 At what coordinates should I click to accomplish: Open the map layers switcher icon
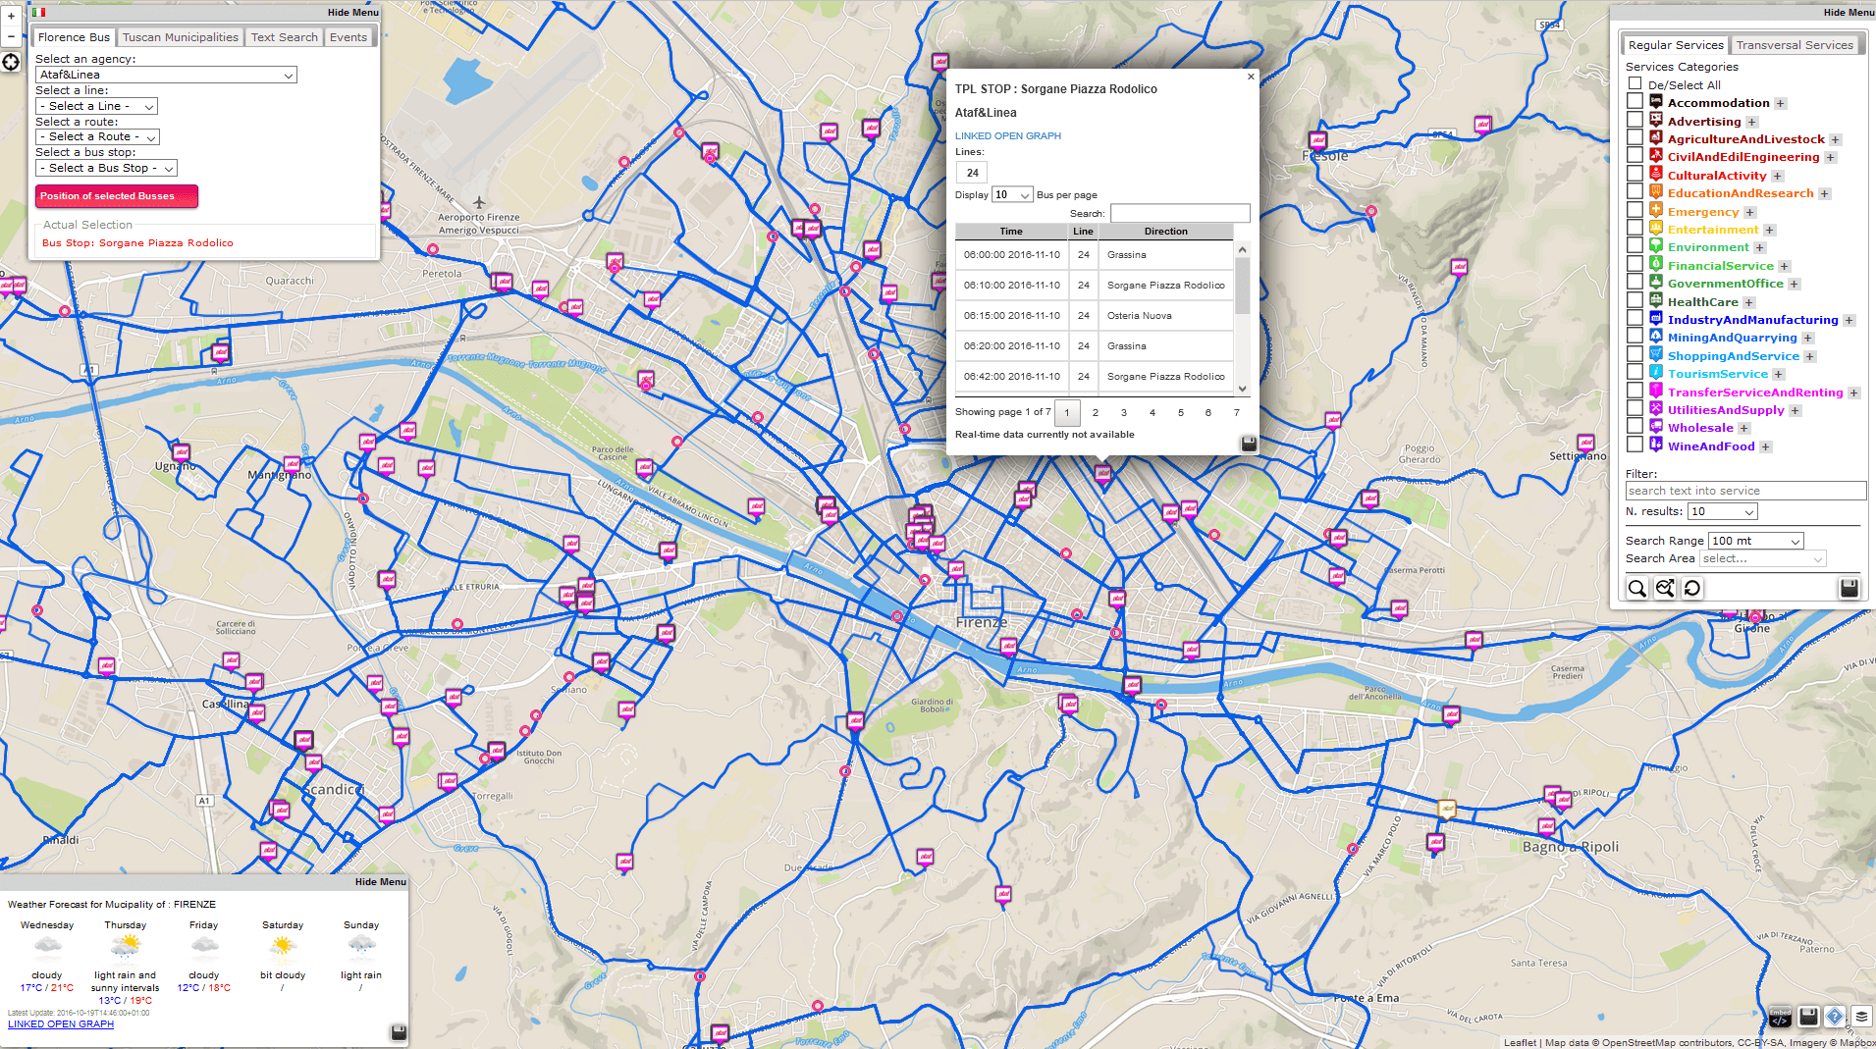tap(1862, 1018)
